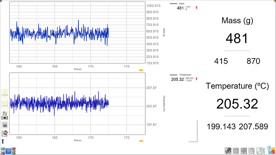Click the 481 value in the Mass legend
Viewport: 276px width, 155px height.
point(180,8)
